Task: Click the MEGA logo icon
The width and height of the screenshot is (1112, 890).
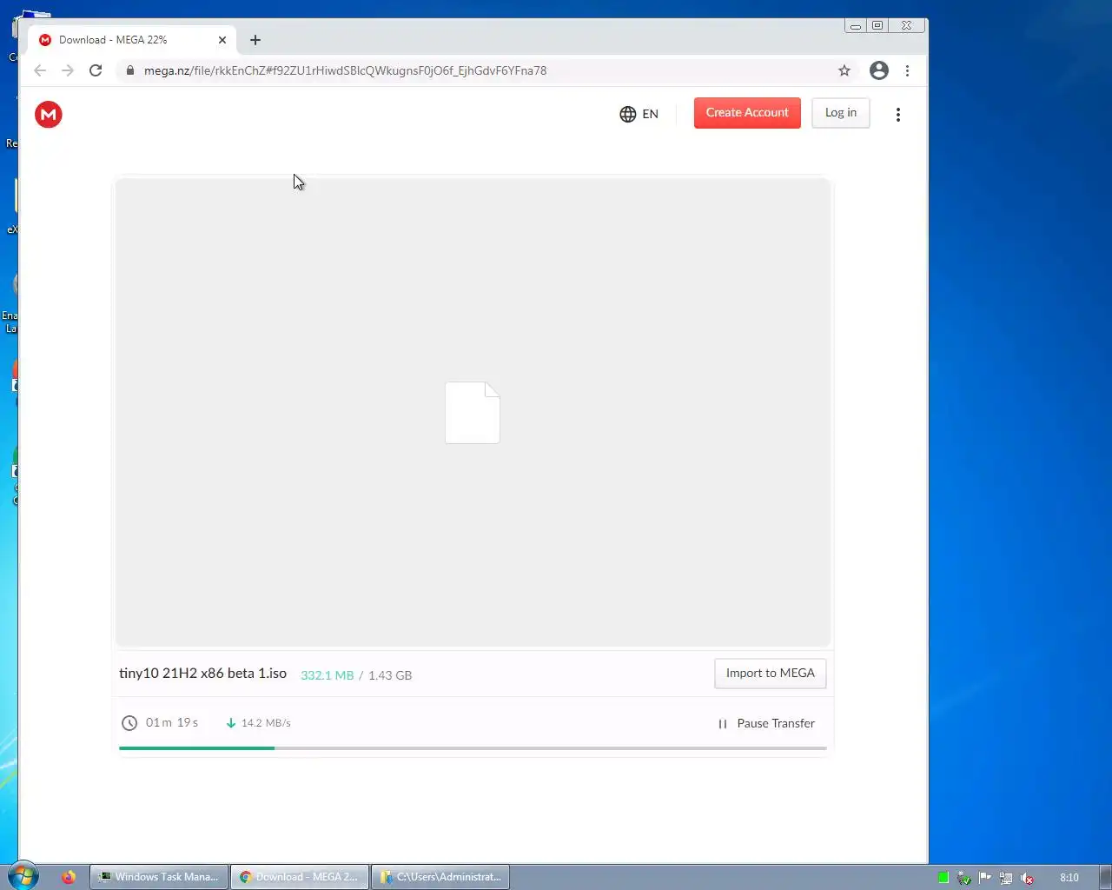Action: pyautogui.click(x=49, y=114)
